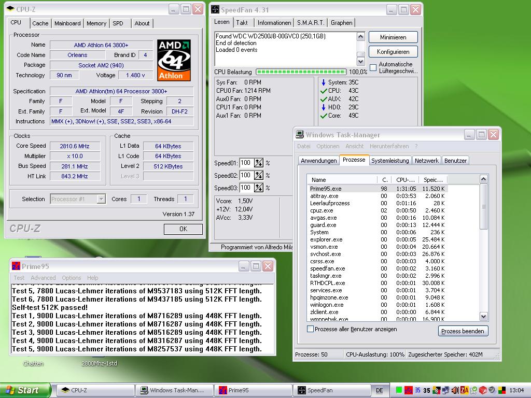Image resolution: width=531 pixels, height=398 pixels.
Task: Click the black 35 temperature tray icon
Action: 427,391
